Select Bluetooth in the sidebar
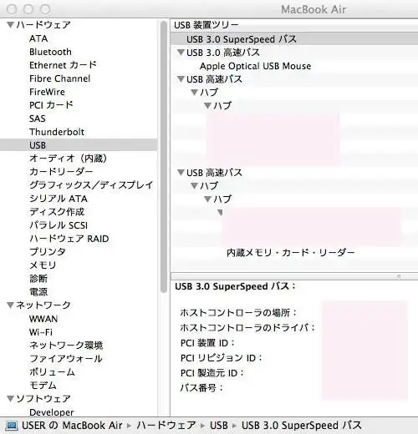The width and height of the screenshot is (418, 434). 50,52
